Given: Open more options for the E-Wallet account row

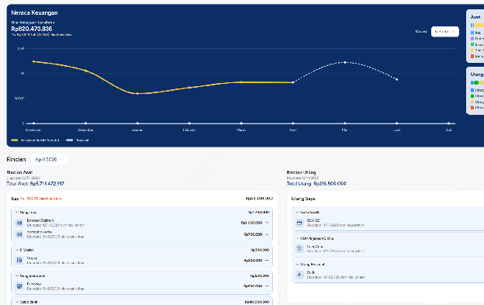Looking at the screenshot, I should coord(267,260).
